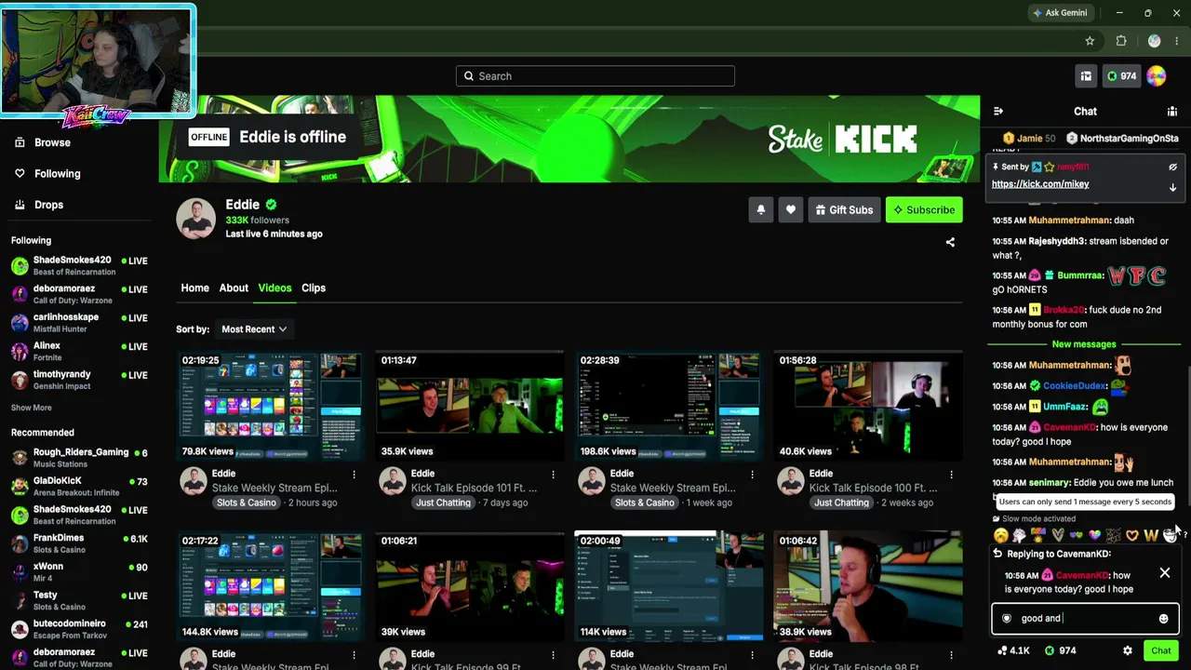Send the message with the Chat button
Viewport: 1191px width, 670px height.
click(x=1161, y=651)
